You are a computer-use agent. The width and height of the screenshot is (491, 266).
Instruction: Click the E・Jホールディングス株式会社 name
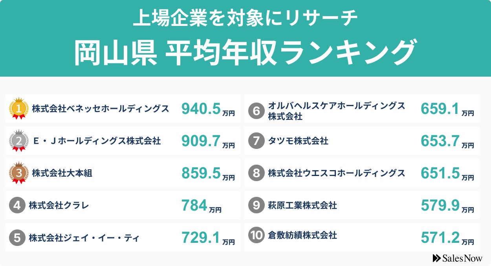coord(97,141)
